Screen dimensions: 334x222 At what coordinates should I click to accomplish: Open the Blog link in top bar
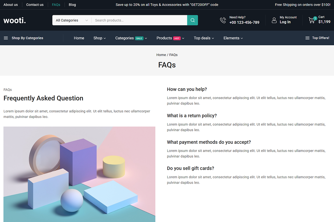tap(72, 5)
